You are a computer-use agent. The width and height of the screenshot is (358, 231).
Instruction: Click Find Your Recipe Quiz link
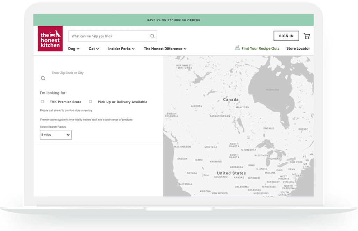260,49
